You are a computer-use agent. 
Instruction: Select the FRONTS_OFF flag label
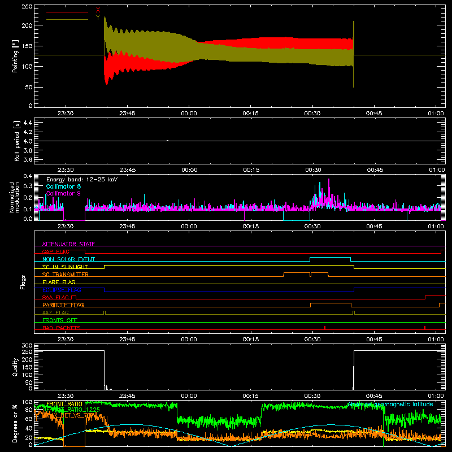[60, 320]
